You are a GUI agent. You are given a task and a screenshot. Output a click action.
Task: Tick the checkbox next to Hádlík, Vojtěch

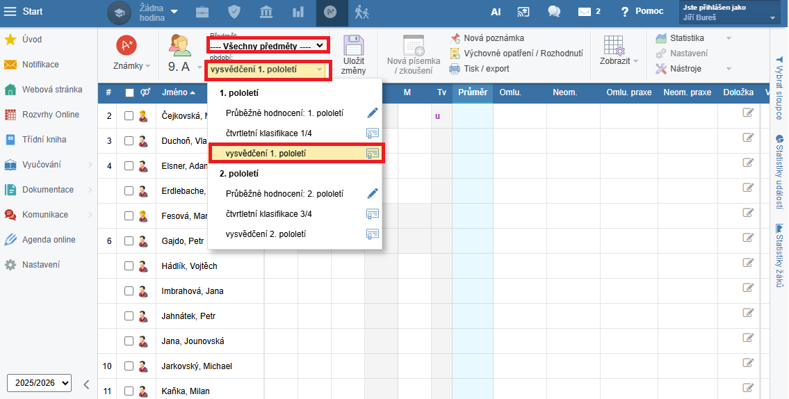point(129,266)
